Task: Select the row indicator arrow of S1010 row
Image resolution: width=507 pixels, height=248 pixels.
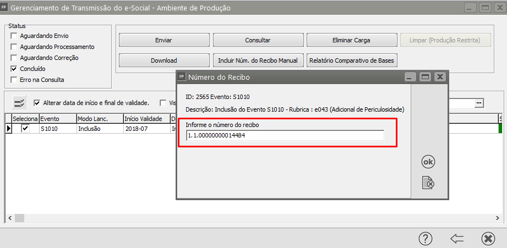Action: tap(9, 129)
